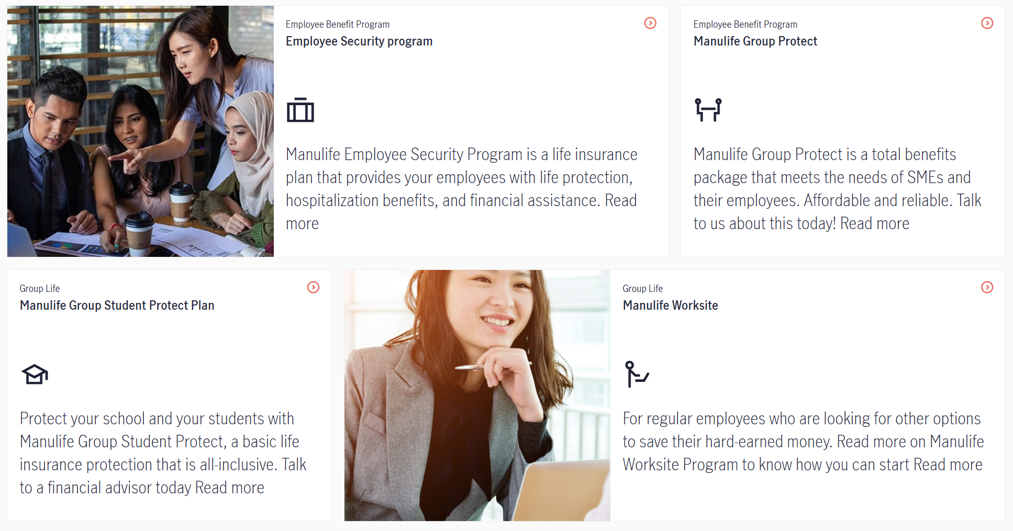Select Employee Benefit Program label above Employee Security

(x=338, y=25)
